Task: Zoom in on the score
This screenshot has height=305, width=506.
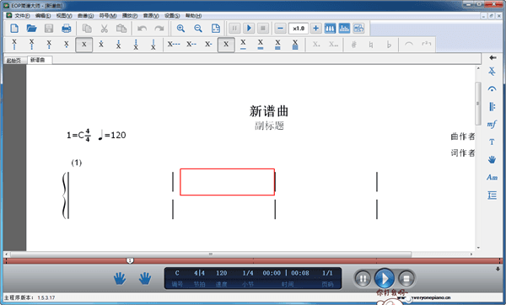Action: [x=180, y=29]
